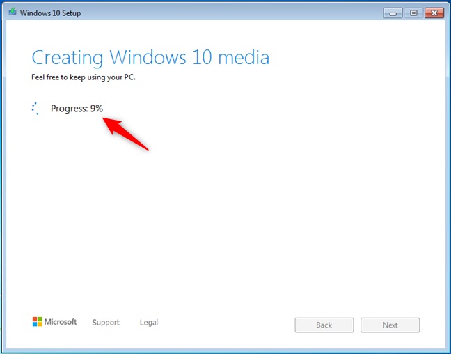Click the Next button

coord(390,325)
